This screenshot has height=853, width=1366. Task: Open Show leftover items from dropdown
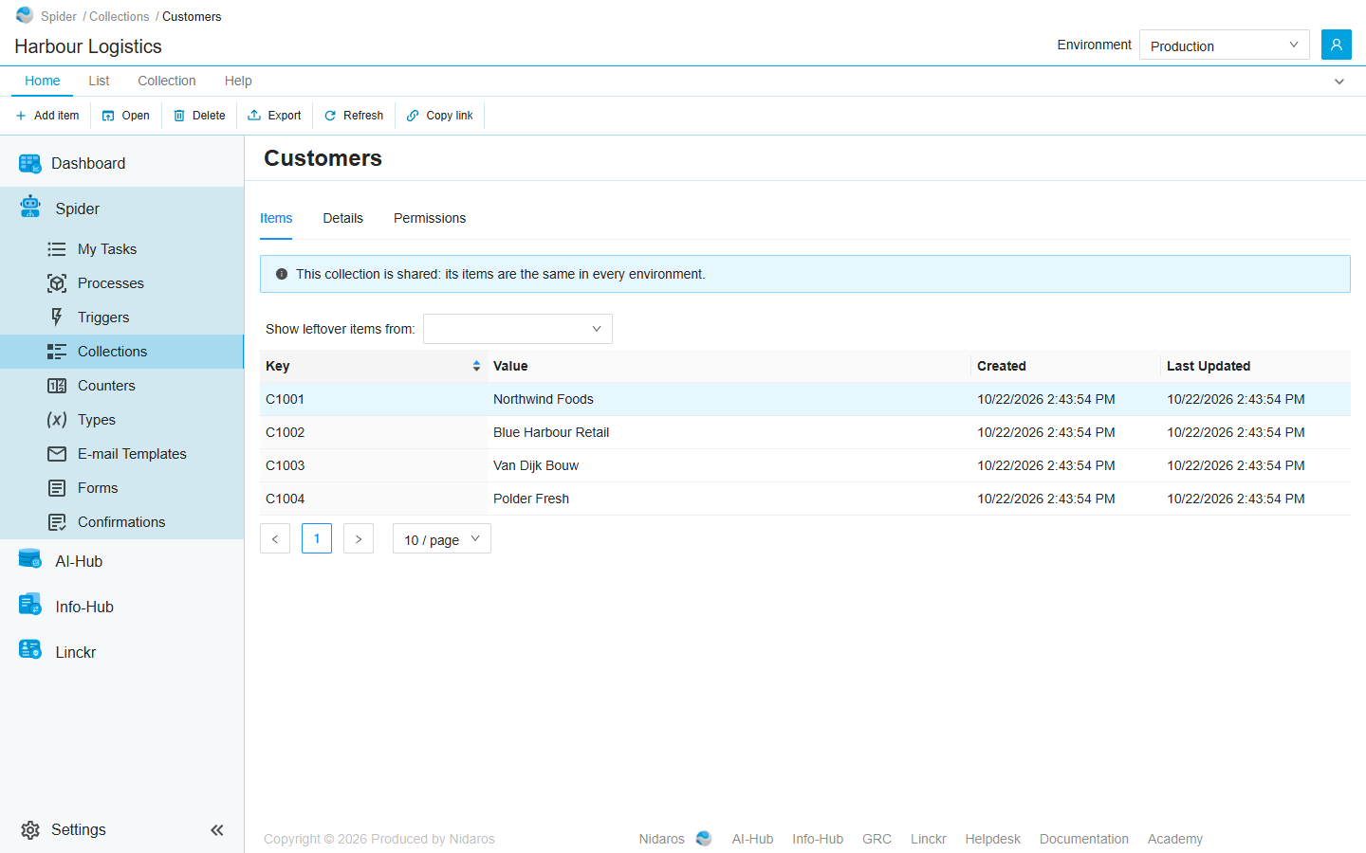(518, 329)
